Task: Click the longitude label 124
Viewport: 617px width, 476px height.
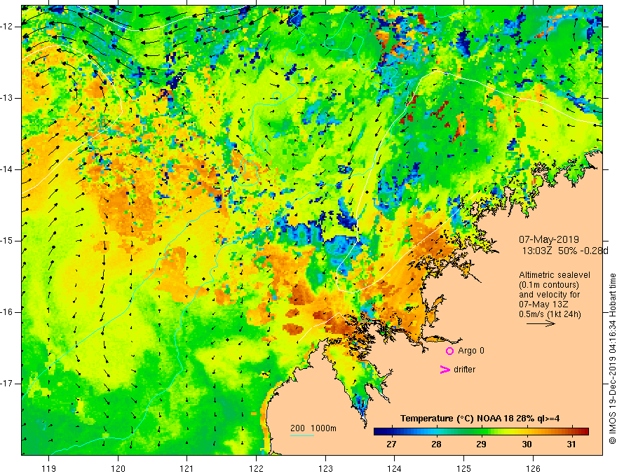Action: tap(394, 468)
